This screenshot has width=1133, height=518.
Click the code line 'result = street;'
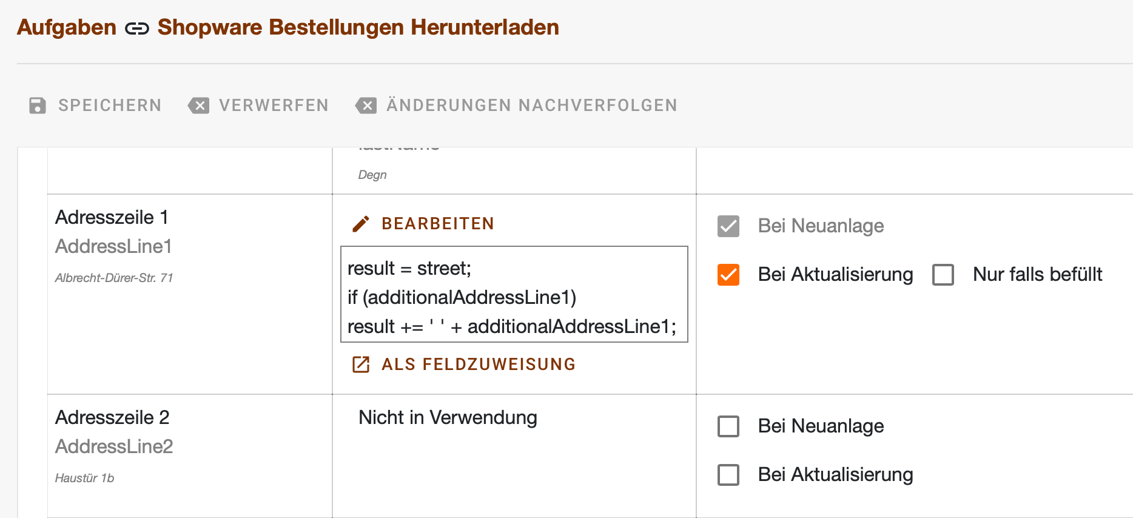pyautogui.click(x=409, y=268)
